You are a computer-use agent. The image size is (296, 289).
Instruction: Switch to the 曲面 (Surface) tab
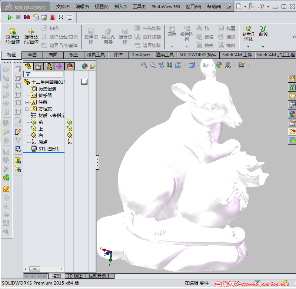tap(53, 55)
